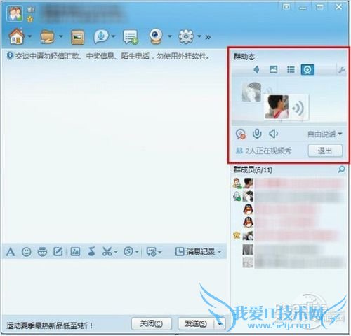Image resolution: width=351 pixels, height=336 pixels.
Task: Start group video webcam icon in toolbar
Action: [156, 36]
